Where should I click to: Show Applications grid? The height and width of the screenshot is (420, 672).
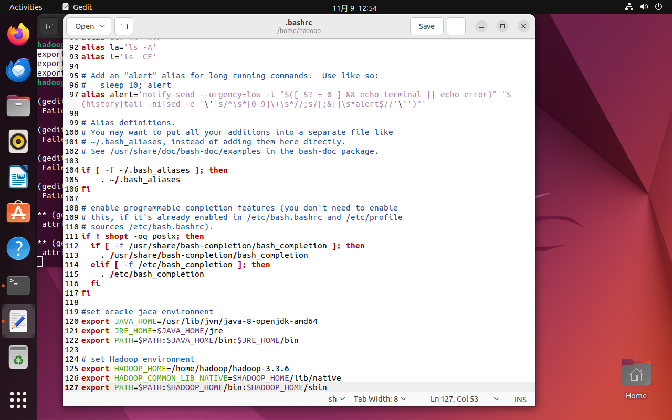coord(18,400)
